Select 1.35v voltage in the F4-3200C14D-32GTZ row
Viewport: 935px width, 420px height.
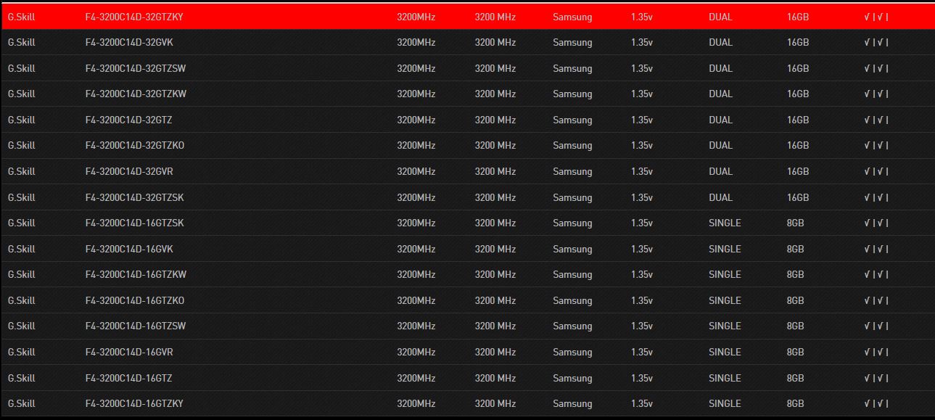(x=642, y=120)
